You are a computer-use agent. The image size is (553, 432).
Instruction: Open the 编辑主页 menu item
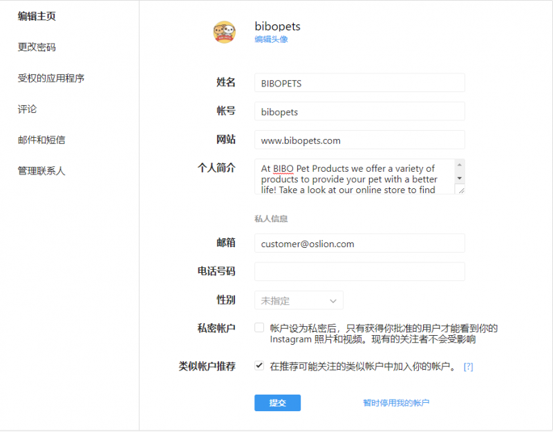(x=37, y=17)
